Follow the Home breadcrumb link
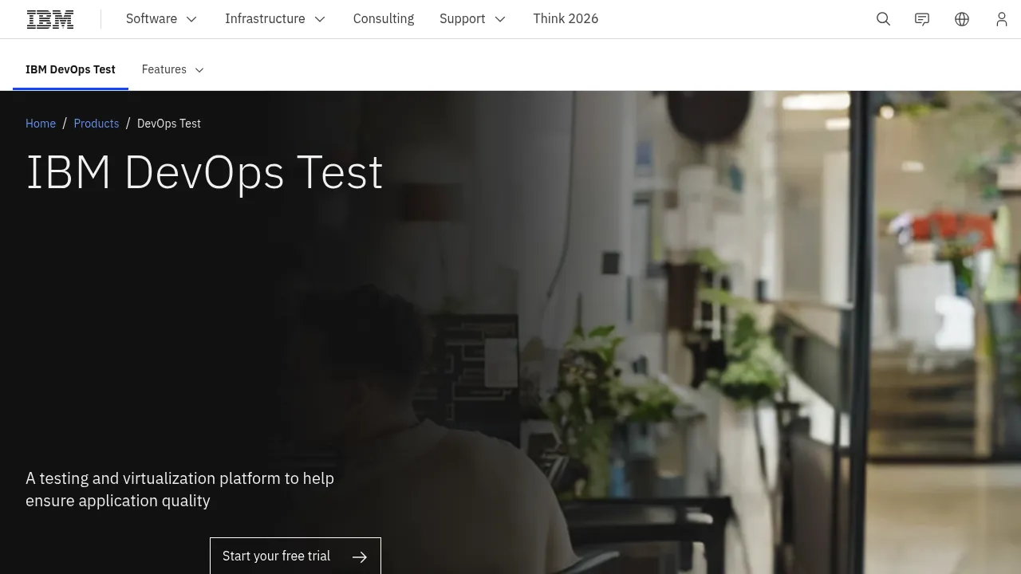Screen dimensions: 1021x574 pos(41,124)
